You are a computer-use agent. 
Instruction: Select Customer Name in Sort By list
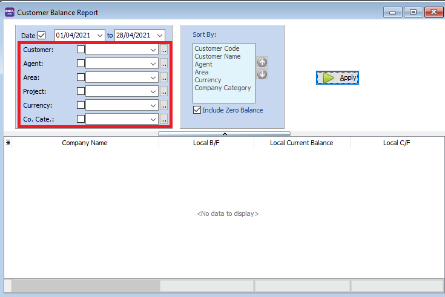point(217,56)
